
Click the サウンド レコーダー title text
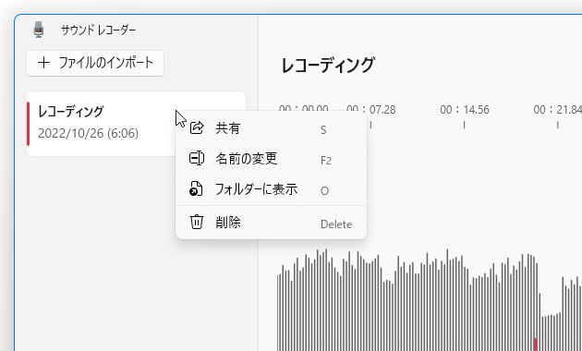(98, 30)
